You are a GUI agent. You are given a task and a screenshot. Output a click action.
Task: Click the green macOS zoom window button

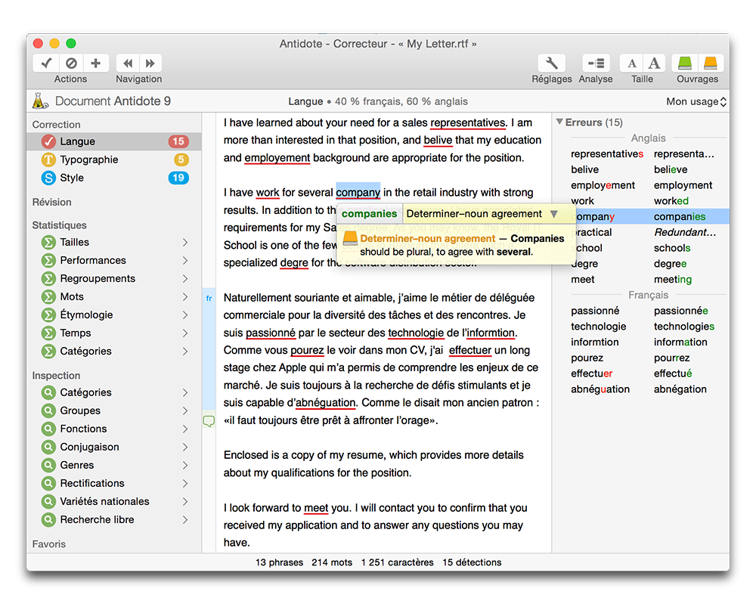coord(71,43)
